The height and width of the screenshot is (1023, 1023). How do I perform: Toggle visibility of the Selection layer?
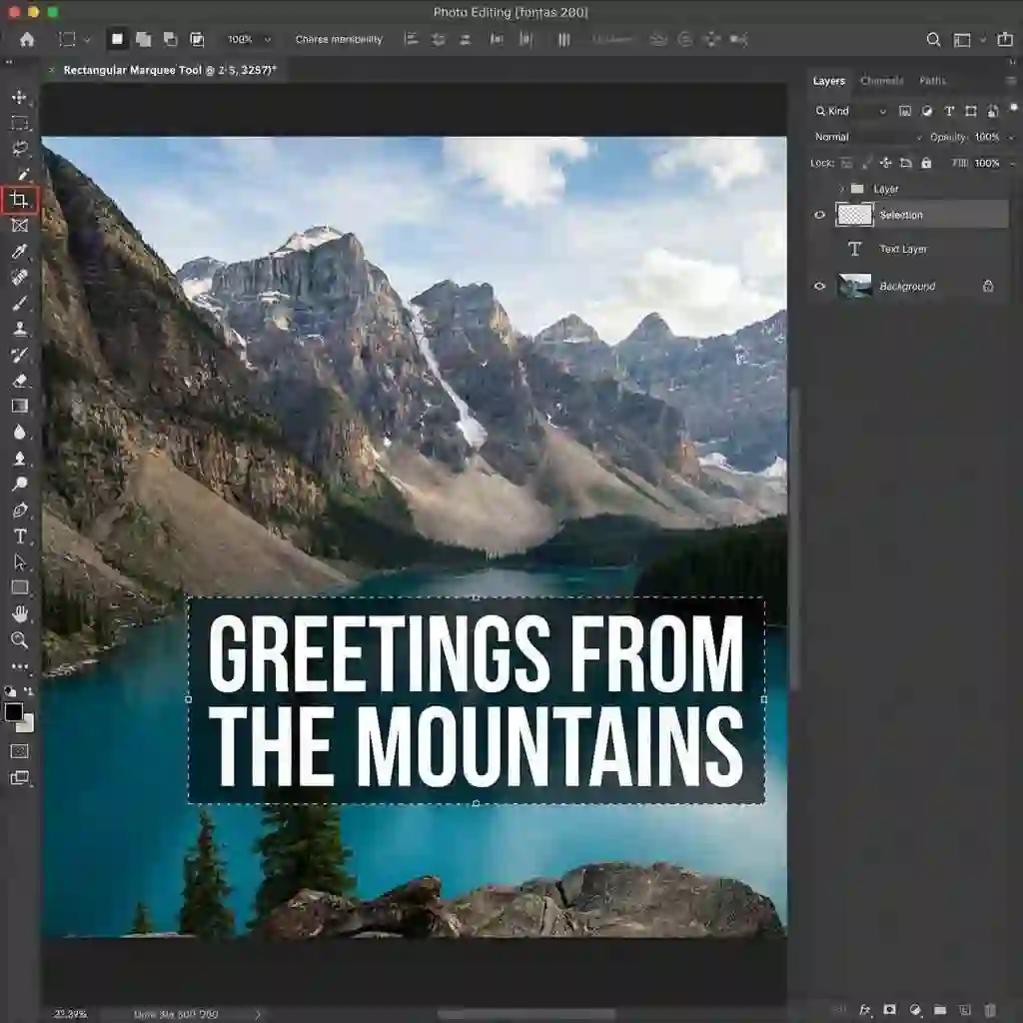tap(819, 215)
